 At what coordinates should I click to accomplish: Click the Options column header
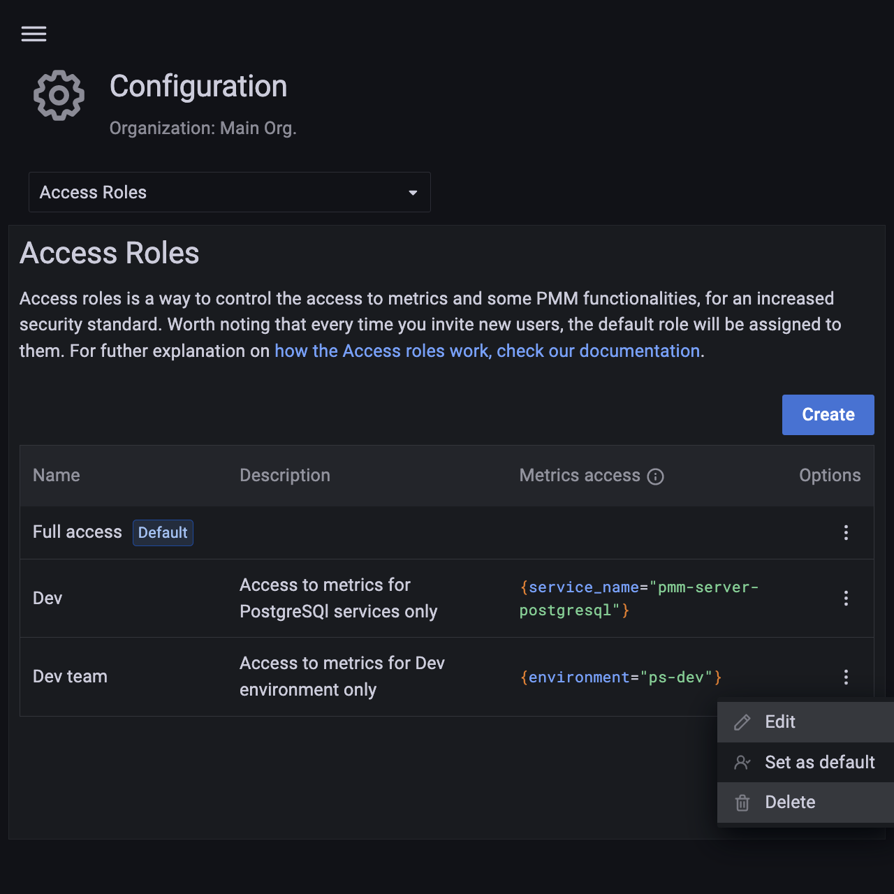click(830, 476)
